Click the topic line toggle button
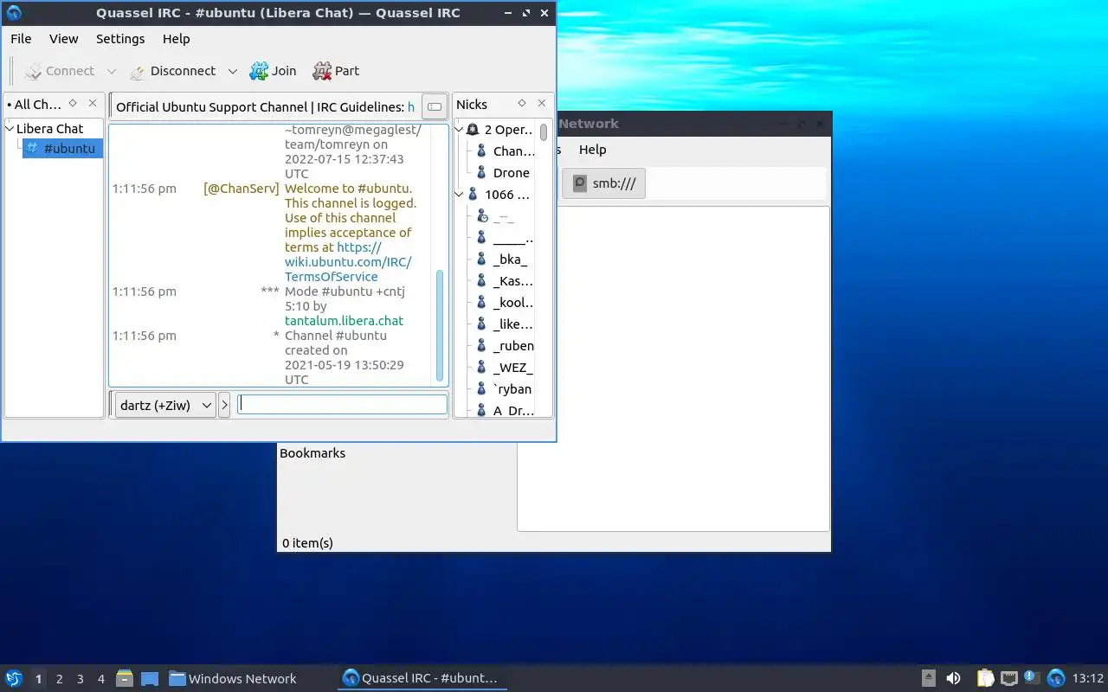 (x=435, y=106)
